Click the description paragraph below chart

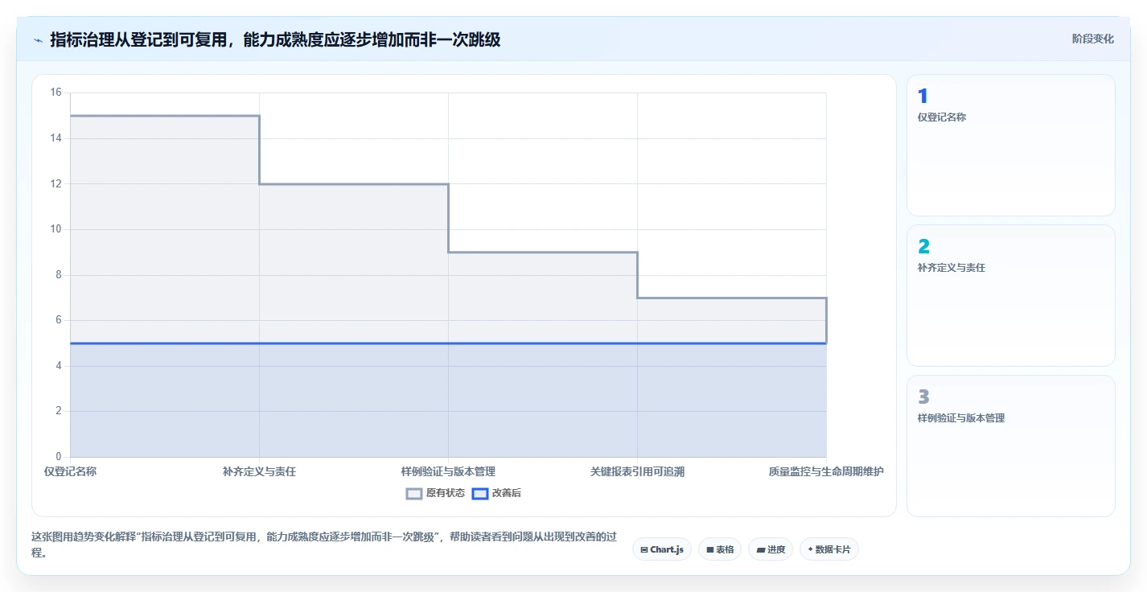pyautogui.click(x=325, y=545)
